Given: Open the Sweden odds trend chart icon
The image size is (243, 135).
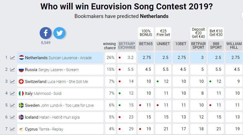Looking at the screenshot, I should coord(12,105).
